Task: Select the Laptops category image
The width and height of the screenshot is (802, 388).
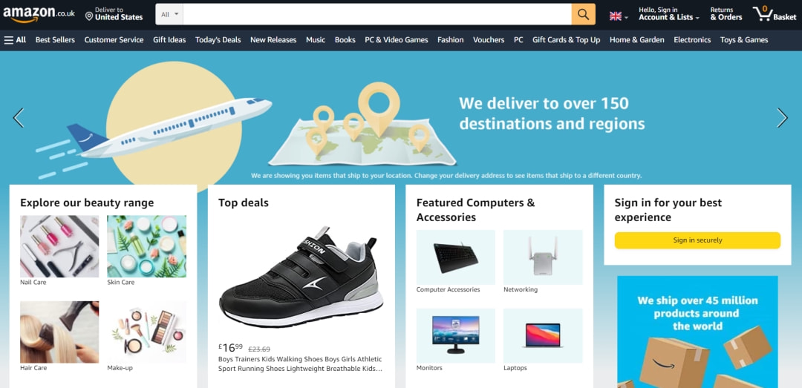Action: [543, 335]
